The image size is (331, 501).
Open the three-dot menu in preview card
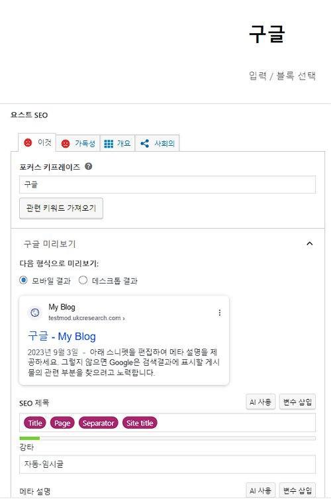pyautogui.click(x=220, y=313)
